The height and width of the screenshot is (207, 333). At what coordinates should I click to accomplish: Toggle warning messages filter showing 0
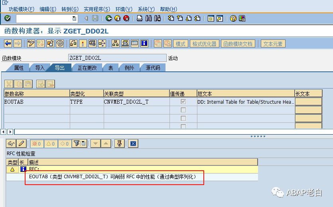(51, 144)
